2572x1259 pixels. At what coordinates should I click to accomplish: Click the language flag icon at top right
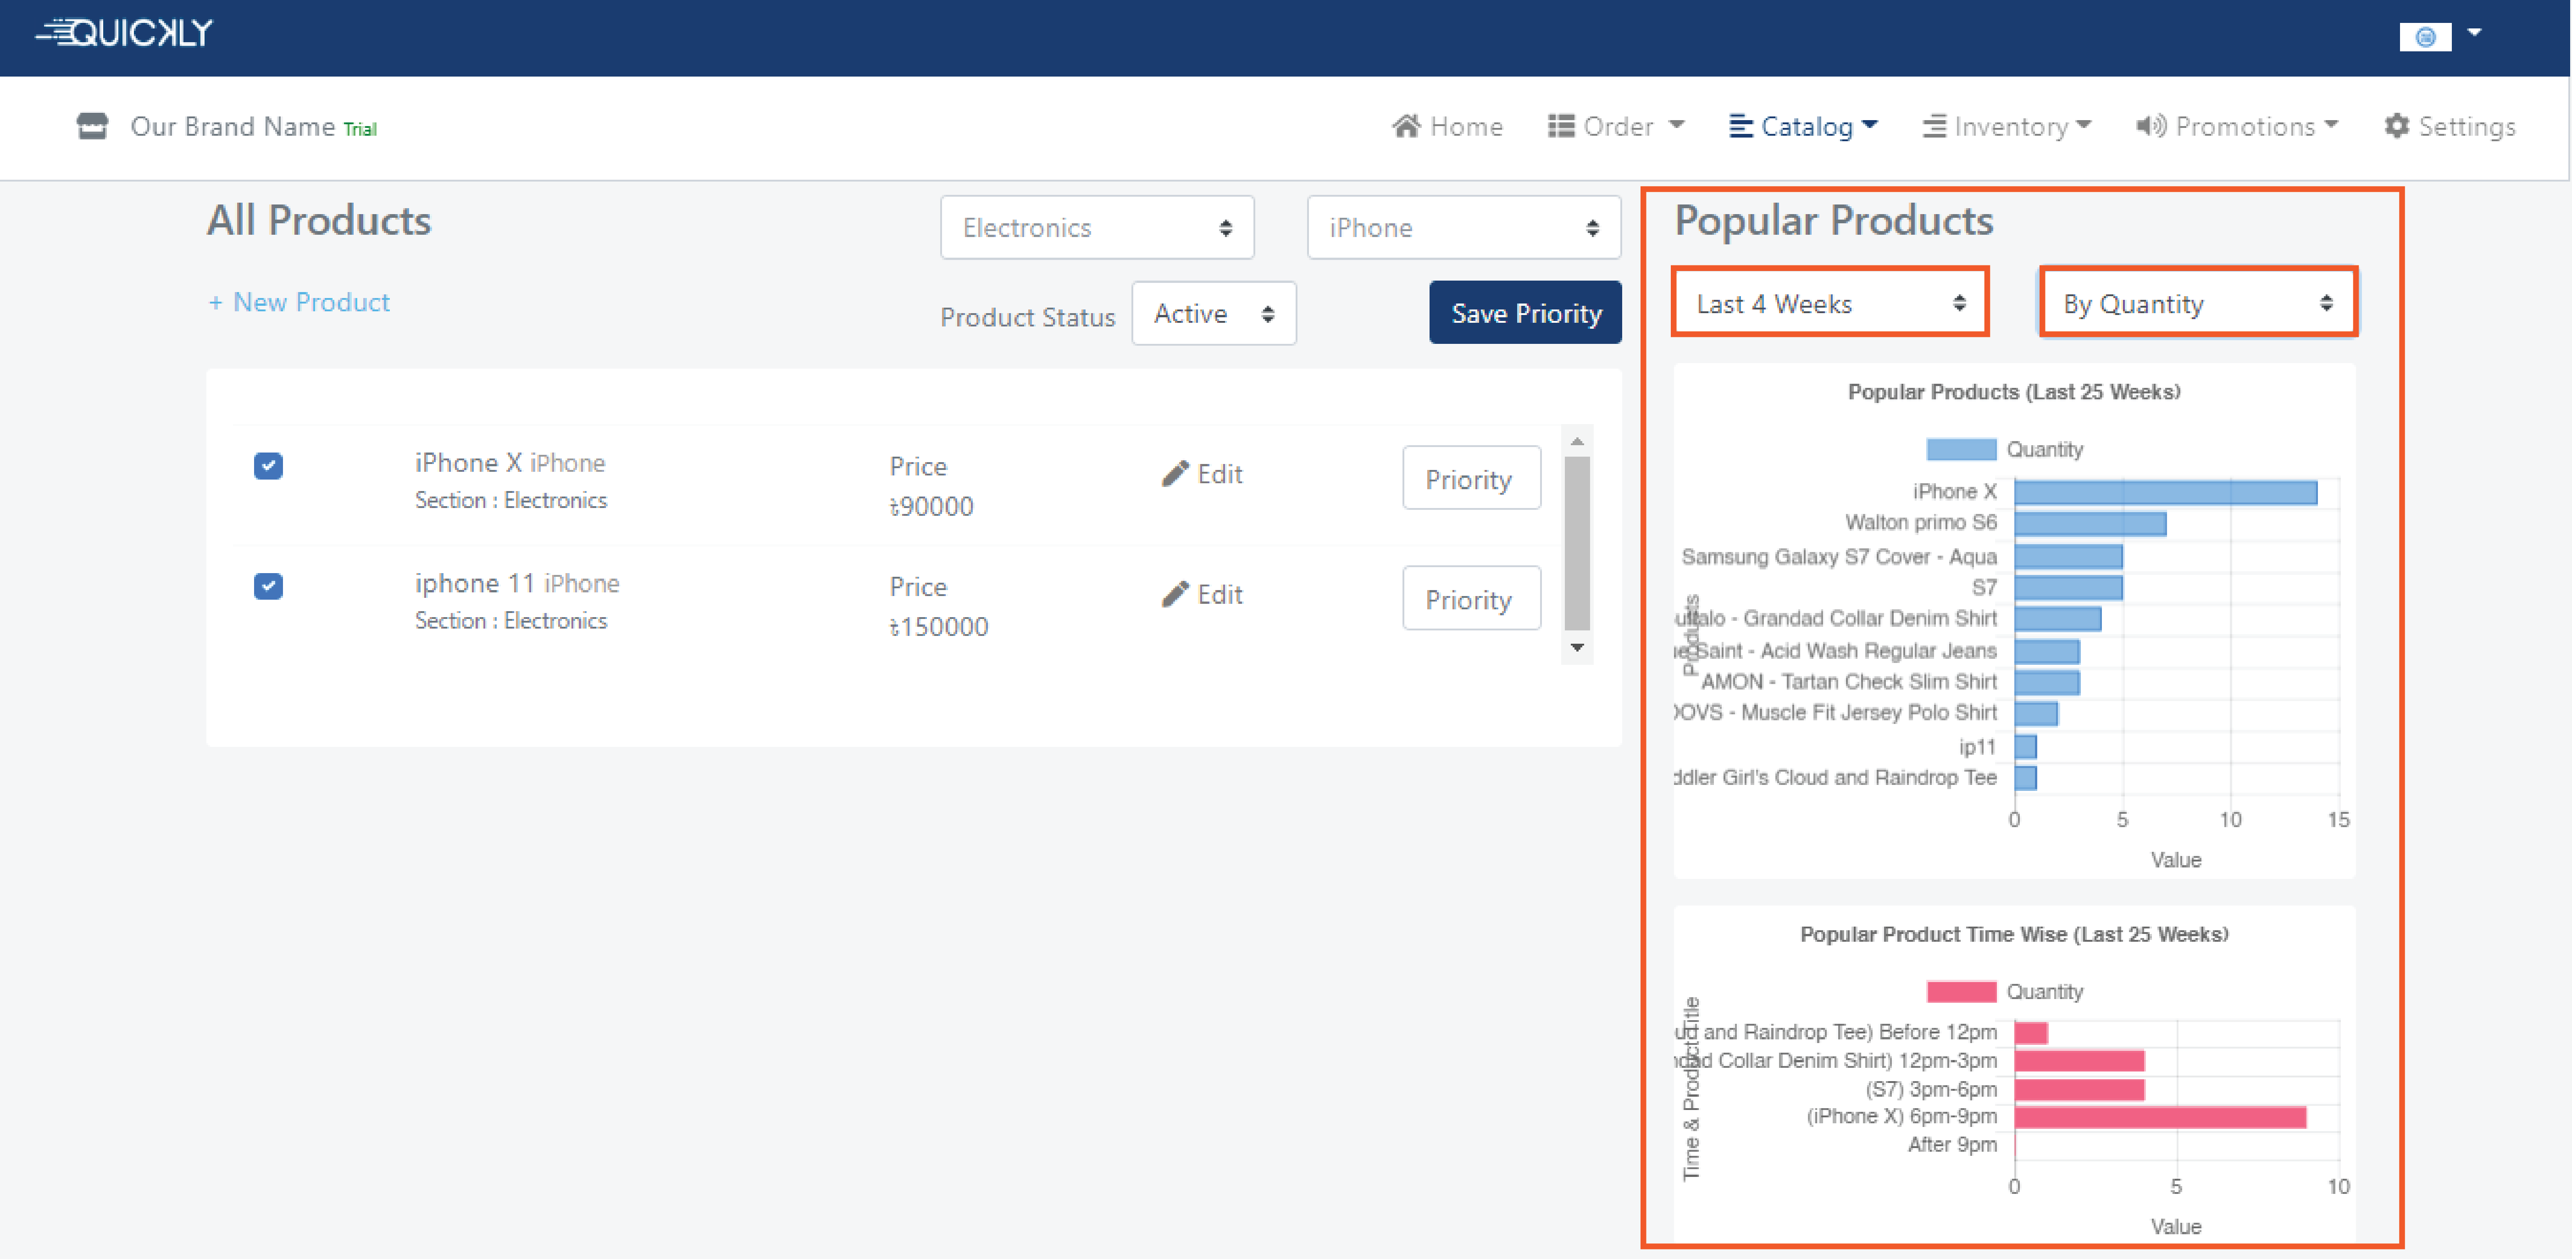click(2425, 37)
